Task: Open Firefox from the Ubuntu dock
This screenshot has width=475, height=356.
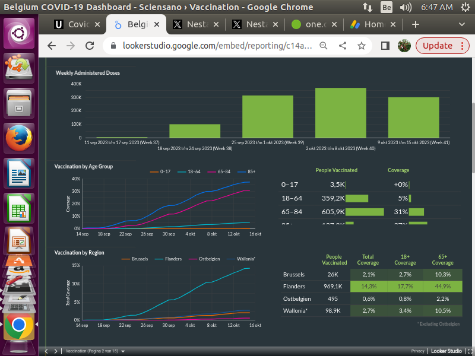Action: [19, 138]
